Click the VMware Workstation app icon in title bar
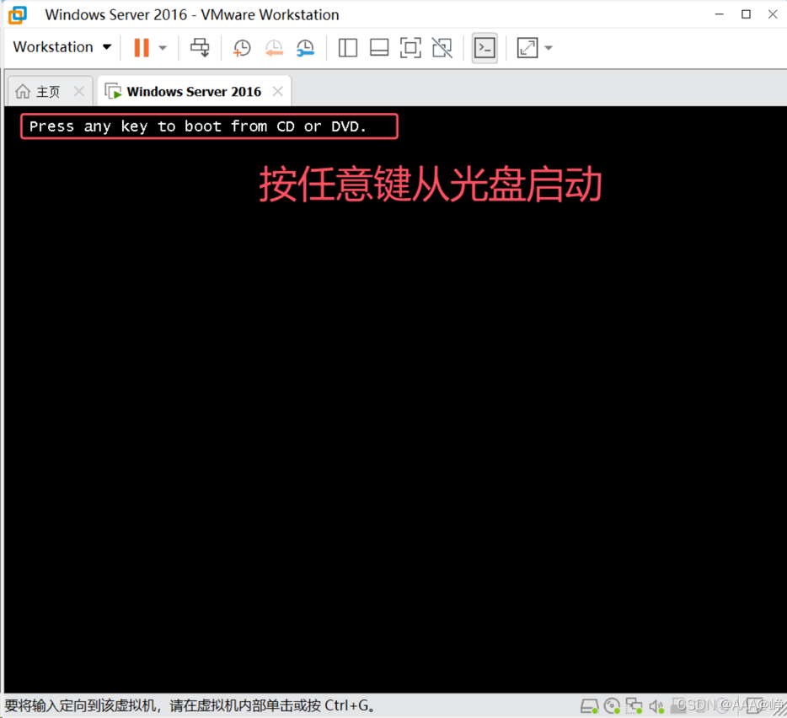Viewport: 787px width, 718px height. click(18, 15)
